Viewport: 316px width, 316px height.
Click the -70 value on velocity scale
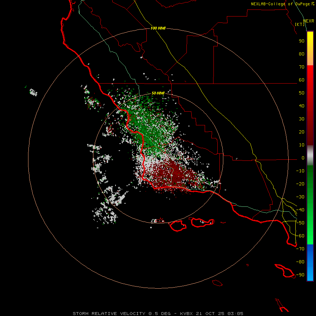(x=300, y=249)
